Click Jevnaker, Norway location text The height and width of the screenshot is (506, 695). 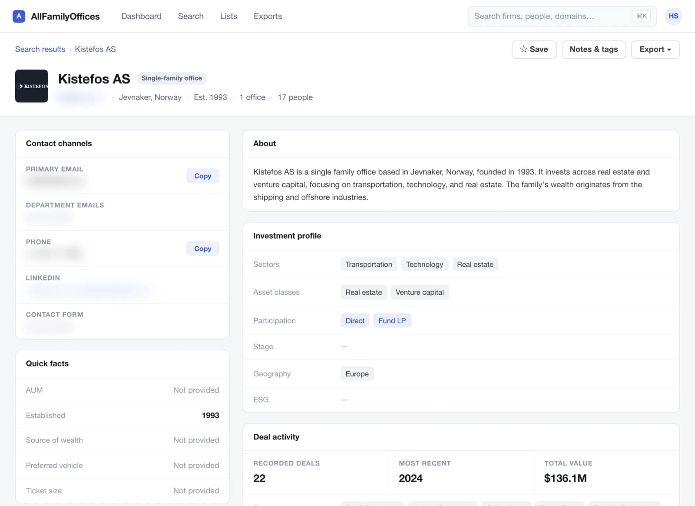(x=150, y=97)
